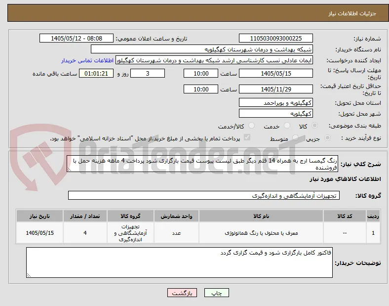This screenshot has height=306, width=389.
Task: Click the buyer organization name field
Action: tap(202, 49)
